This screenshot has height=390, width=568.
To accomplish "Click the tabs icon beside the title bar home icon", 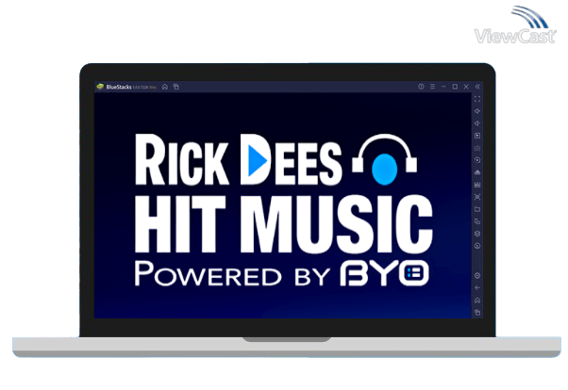I will click(x=176, y=87).
